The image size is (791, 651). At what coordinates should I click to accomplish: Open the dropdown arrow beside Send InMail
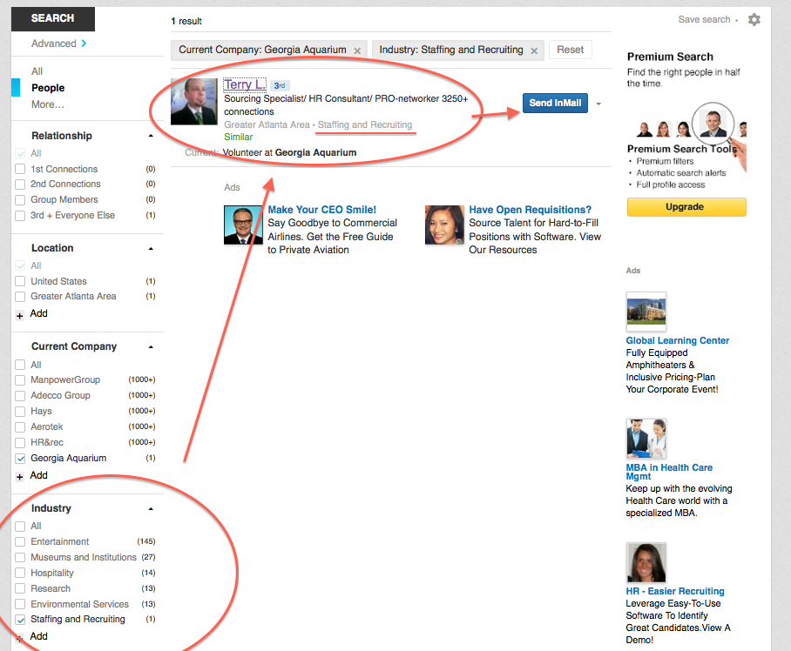pos(598,104)
